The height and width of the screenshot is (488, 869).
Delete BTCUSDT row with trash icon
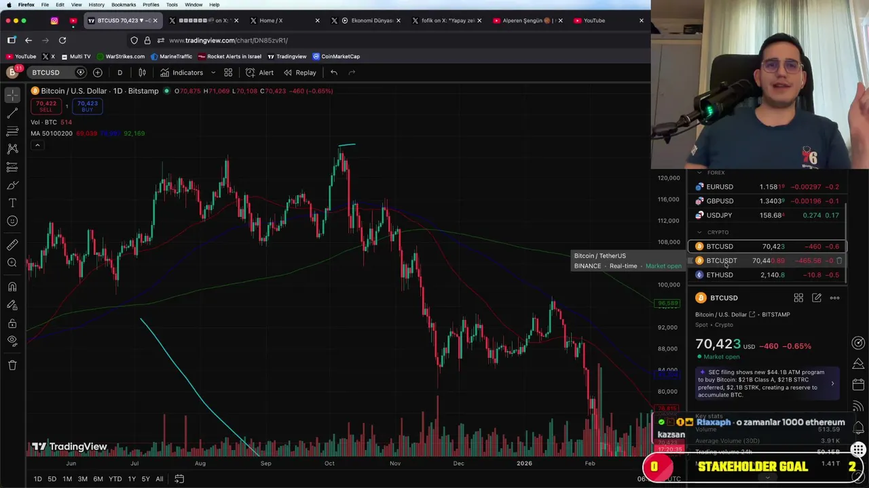click(x=839, y=261)
